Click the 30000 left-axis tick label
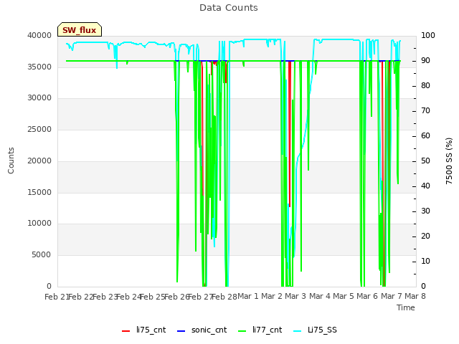This screenshot has width=459, height=344. (x=39, y=98)
